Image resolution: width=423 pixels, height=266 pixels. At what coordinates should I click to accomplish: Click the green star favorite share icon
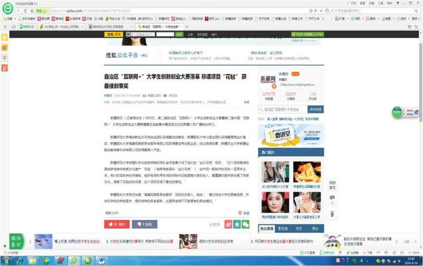(x=237, y=224)
